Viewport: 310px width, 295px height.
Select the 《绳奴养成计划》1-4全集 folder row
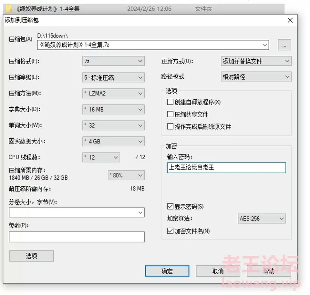pos(144,9)
